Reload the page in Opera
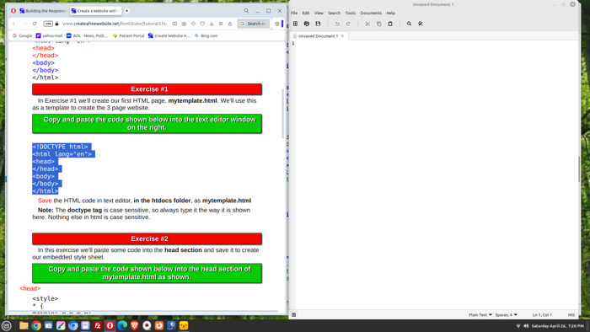The image size is (590, 332). tap(35, 24)
